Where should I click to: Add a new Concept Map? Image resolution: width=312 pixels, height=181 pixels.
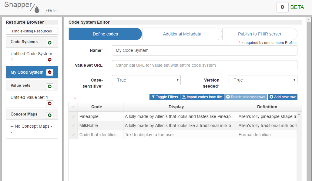coord(50,116)
